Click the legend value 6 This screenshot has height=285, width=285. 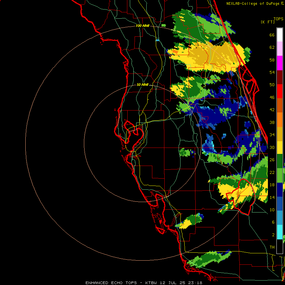(273, 222)
